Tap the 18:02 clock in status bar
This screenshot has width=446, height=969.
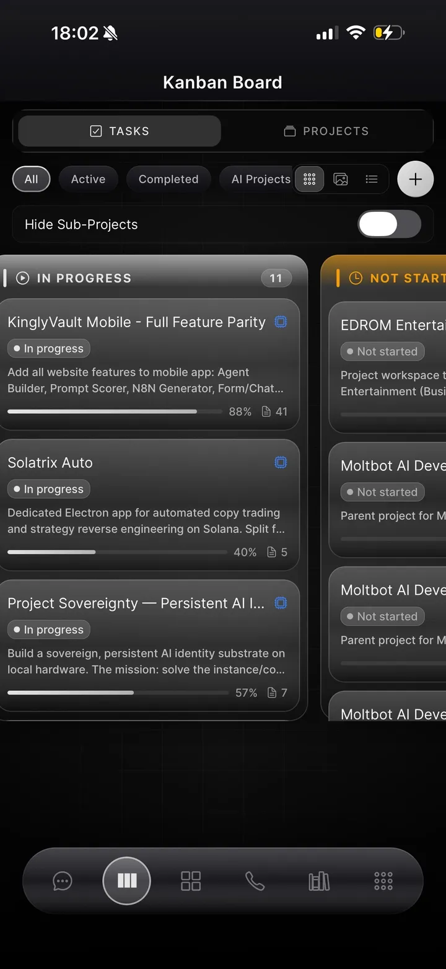75,33
